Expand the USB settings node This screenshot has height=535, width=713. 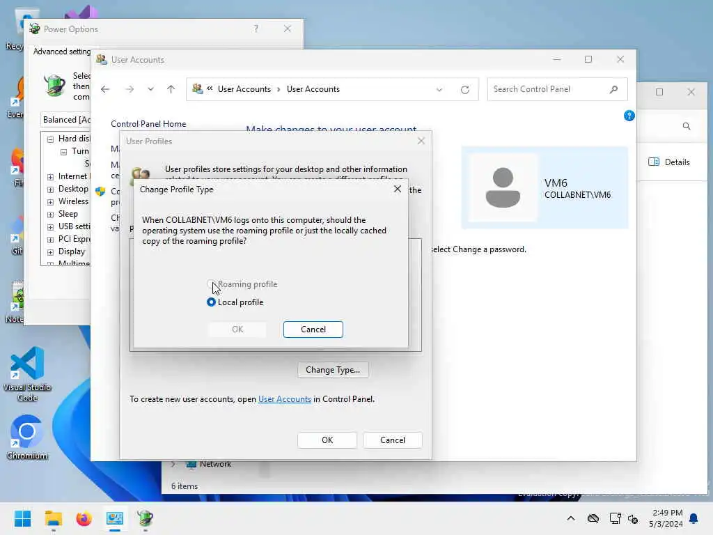[x=50, y=226]
